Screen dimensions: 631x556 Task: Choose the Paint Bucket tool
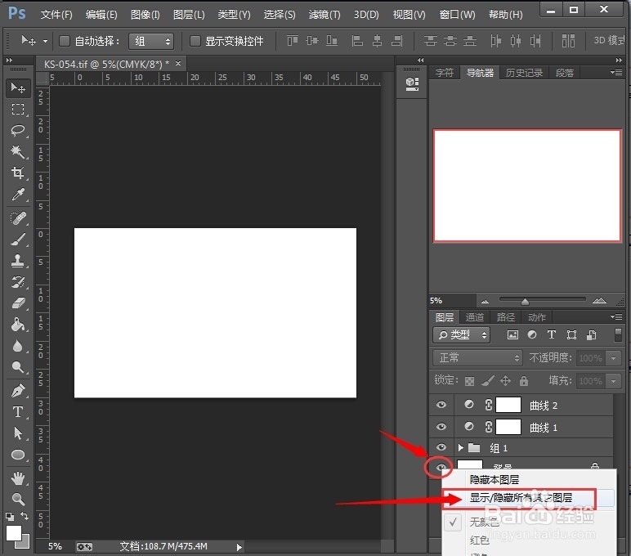pos(18,325)
